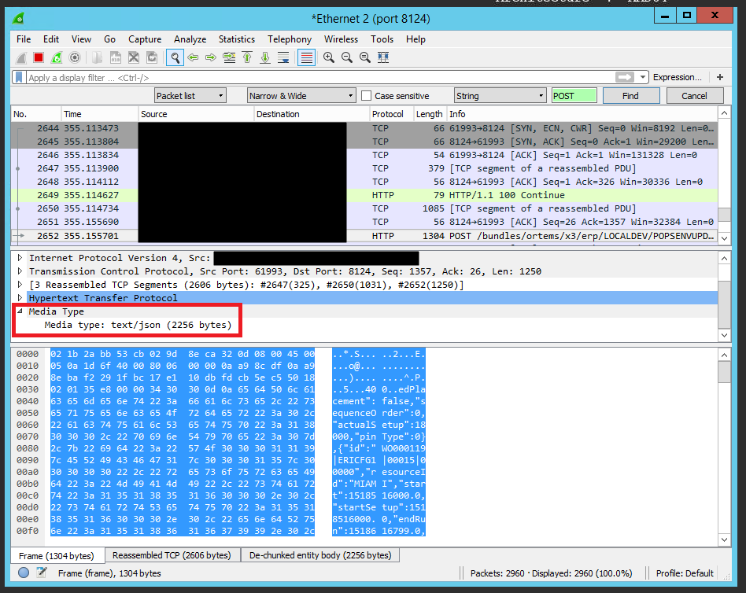Click the start capture shark fin icon

coord(21,57)
